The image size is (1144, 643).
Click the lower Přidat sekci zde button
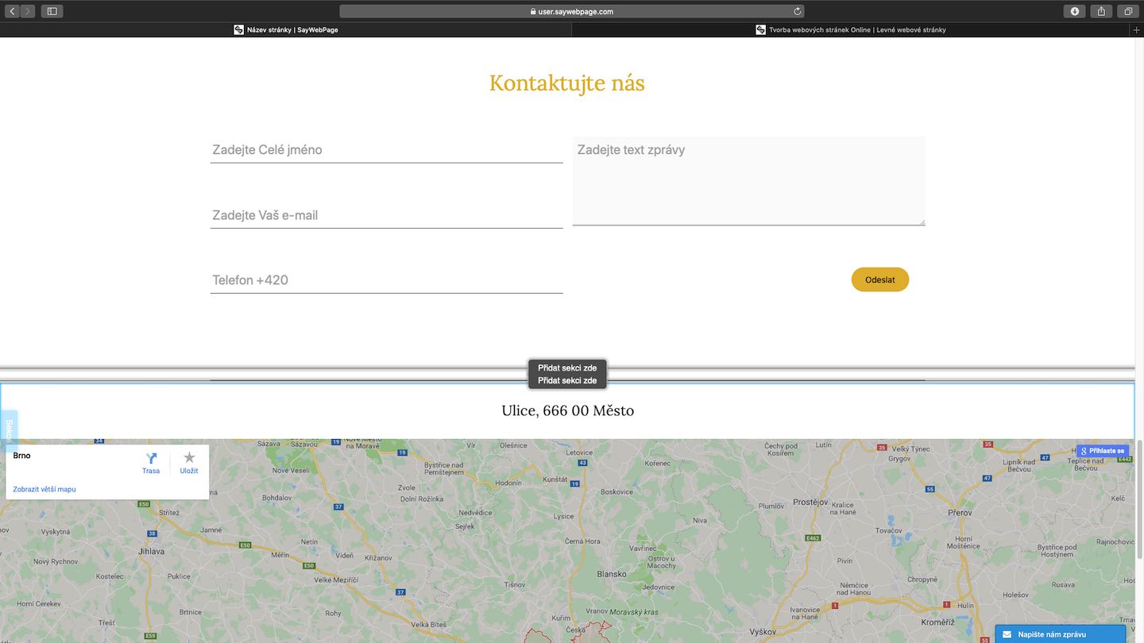click(x=567, y=381)
